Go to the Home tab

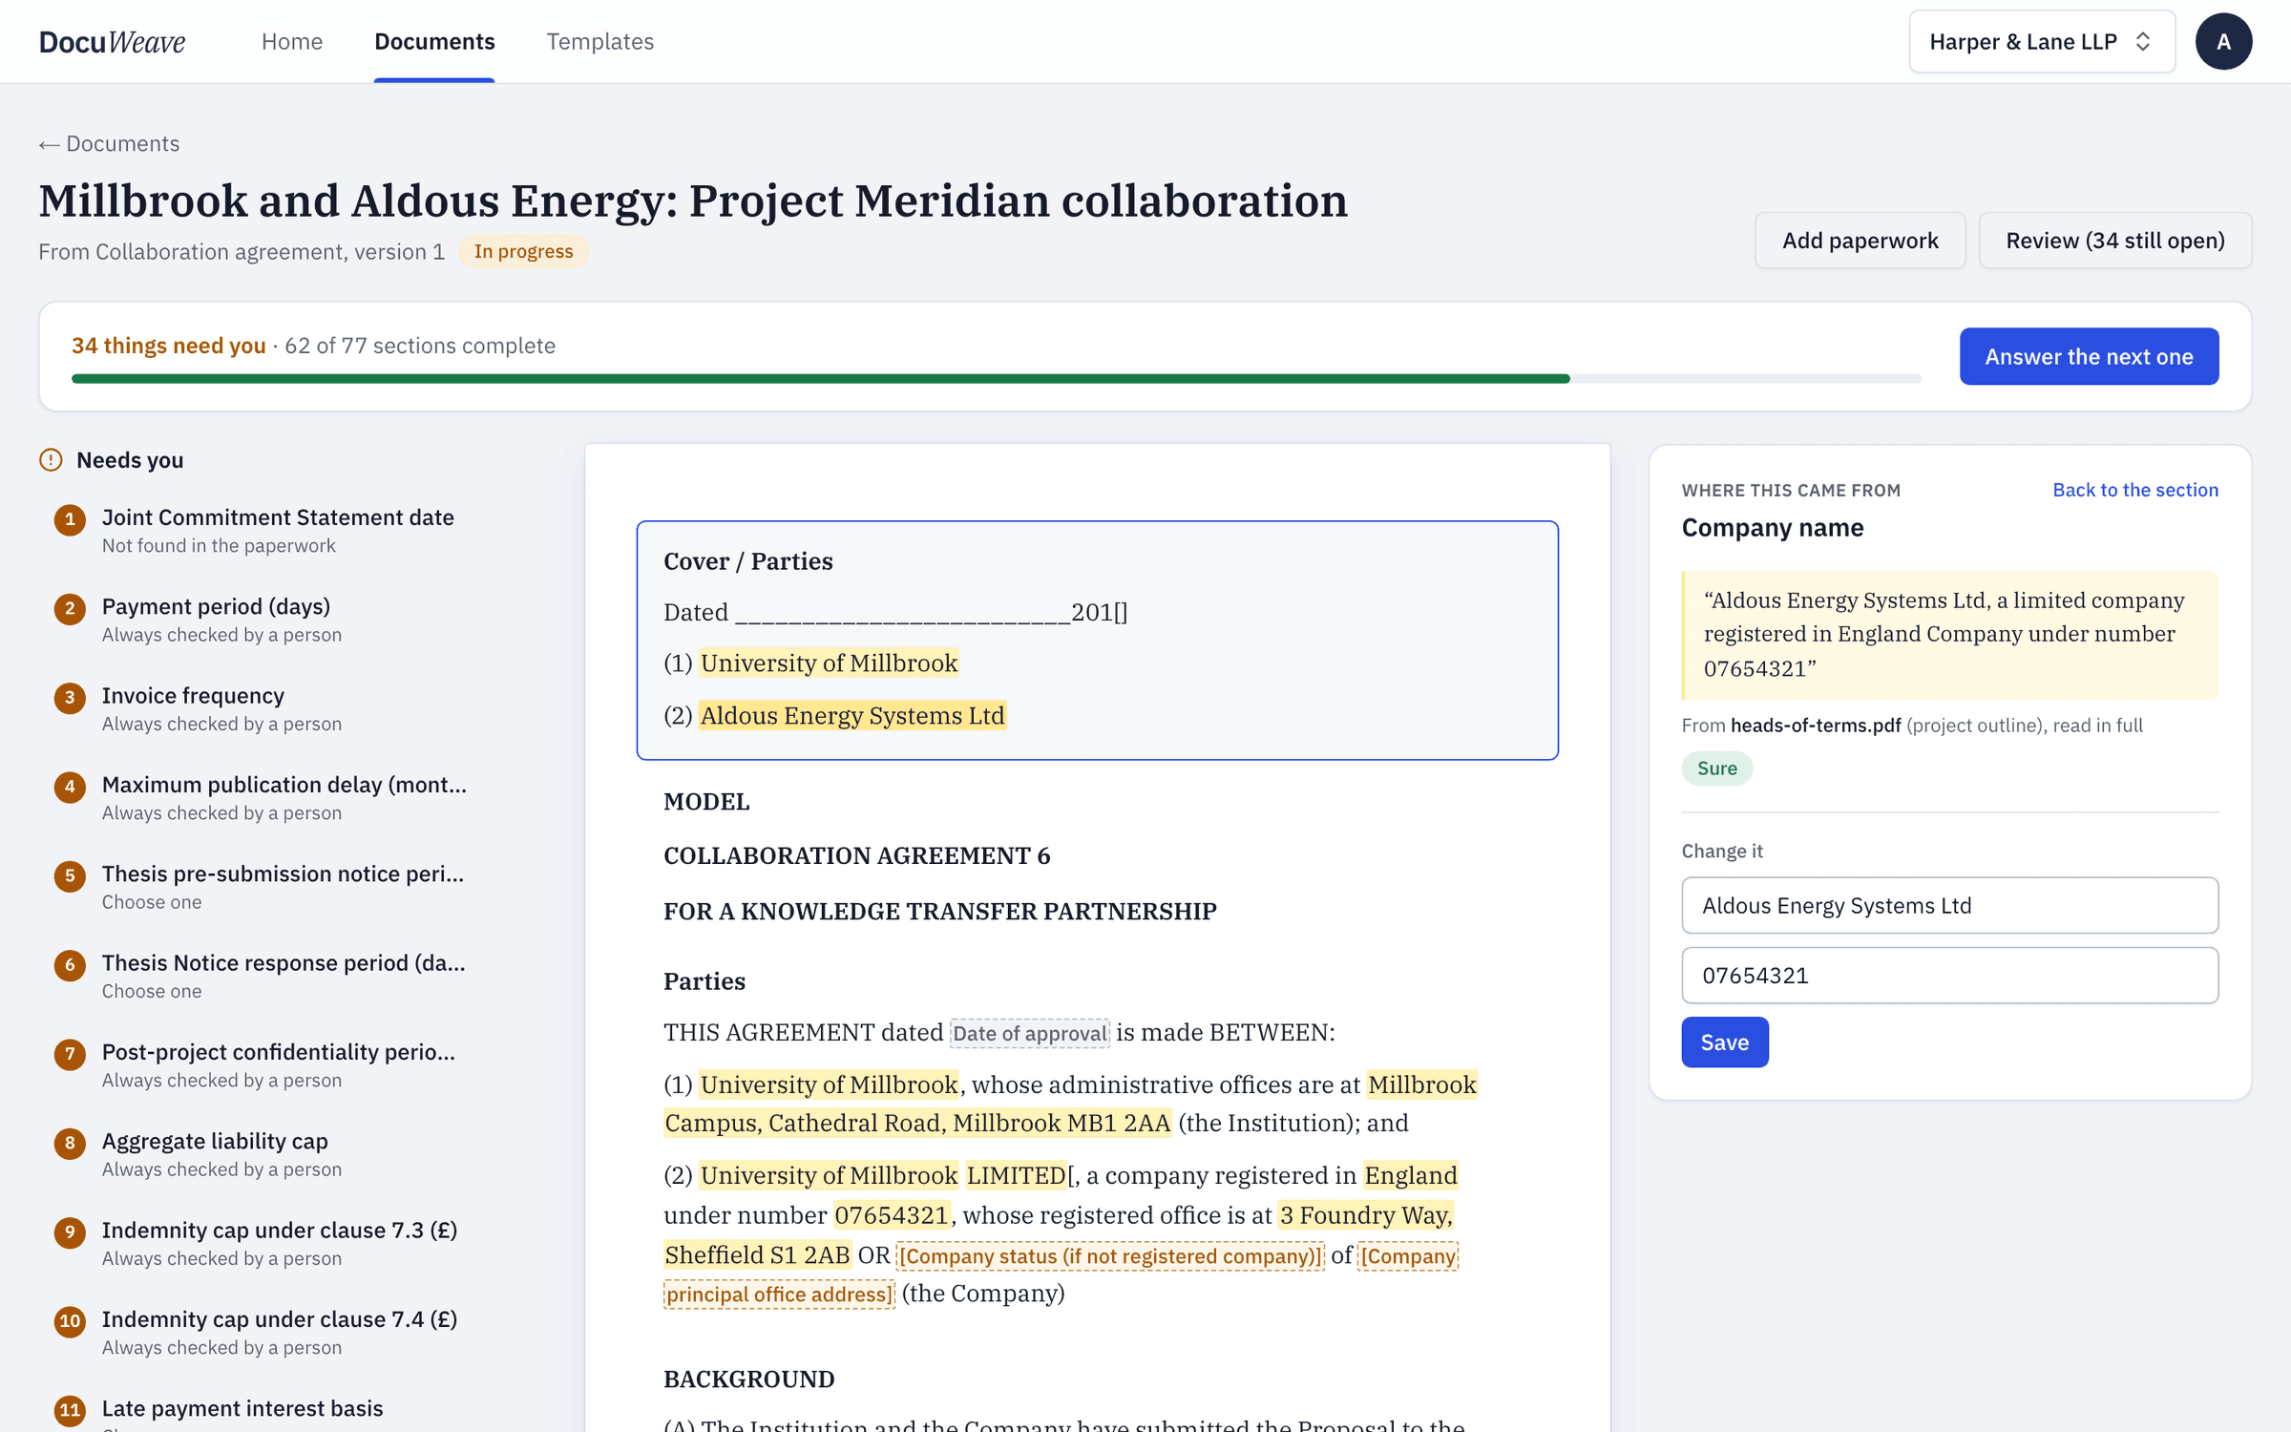pos(292,42)
